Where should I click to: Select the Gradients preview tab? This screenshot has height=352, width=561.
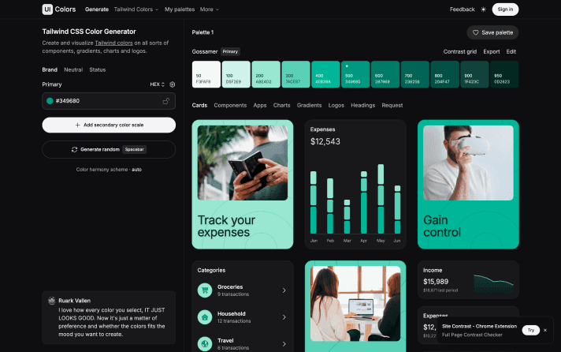point(309,106)
